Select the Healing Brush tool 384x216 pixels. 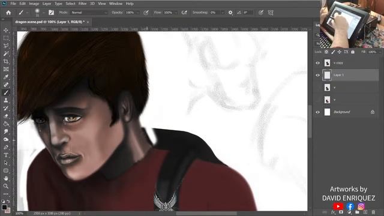(6, 85)
